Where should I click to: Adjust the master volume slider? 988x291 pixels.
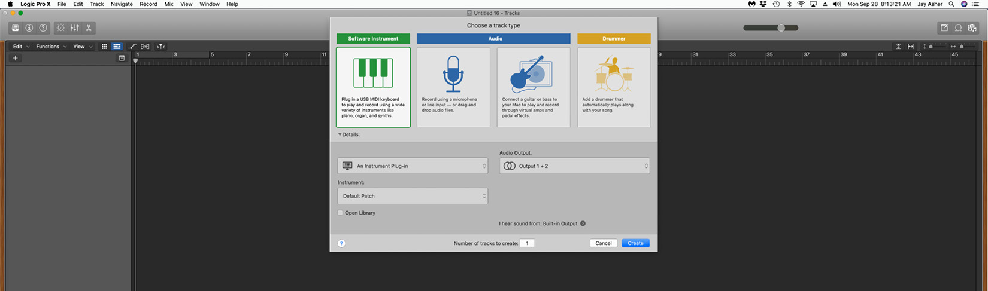point(771,28)
